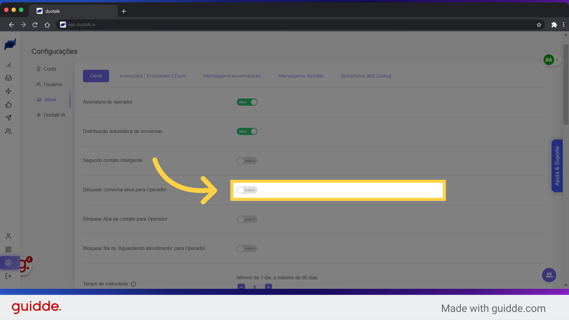This screenshot has width=569, height=320.
Task: Open Inbox settings section
Action: click(47, 100)
